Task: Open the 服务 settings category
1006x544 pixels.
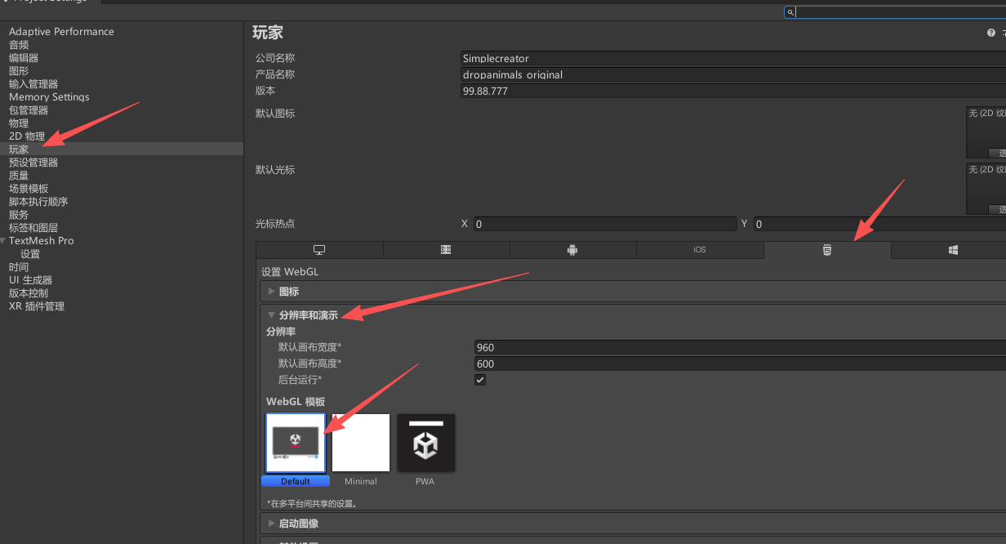Action: click(19, 215)
